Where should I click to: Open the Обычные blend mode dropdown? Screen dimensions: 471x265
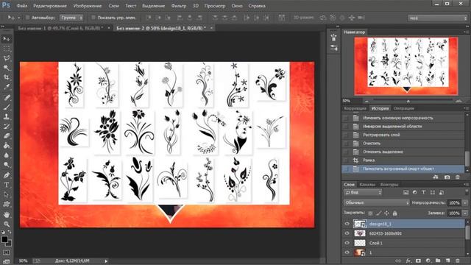pos(376,203)
